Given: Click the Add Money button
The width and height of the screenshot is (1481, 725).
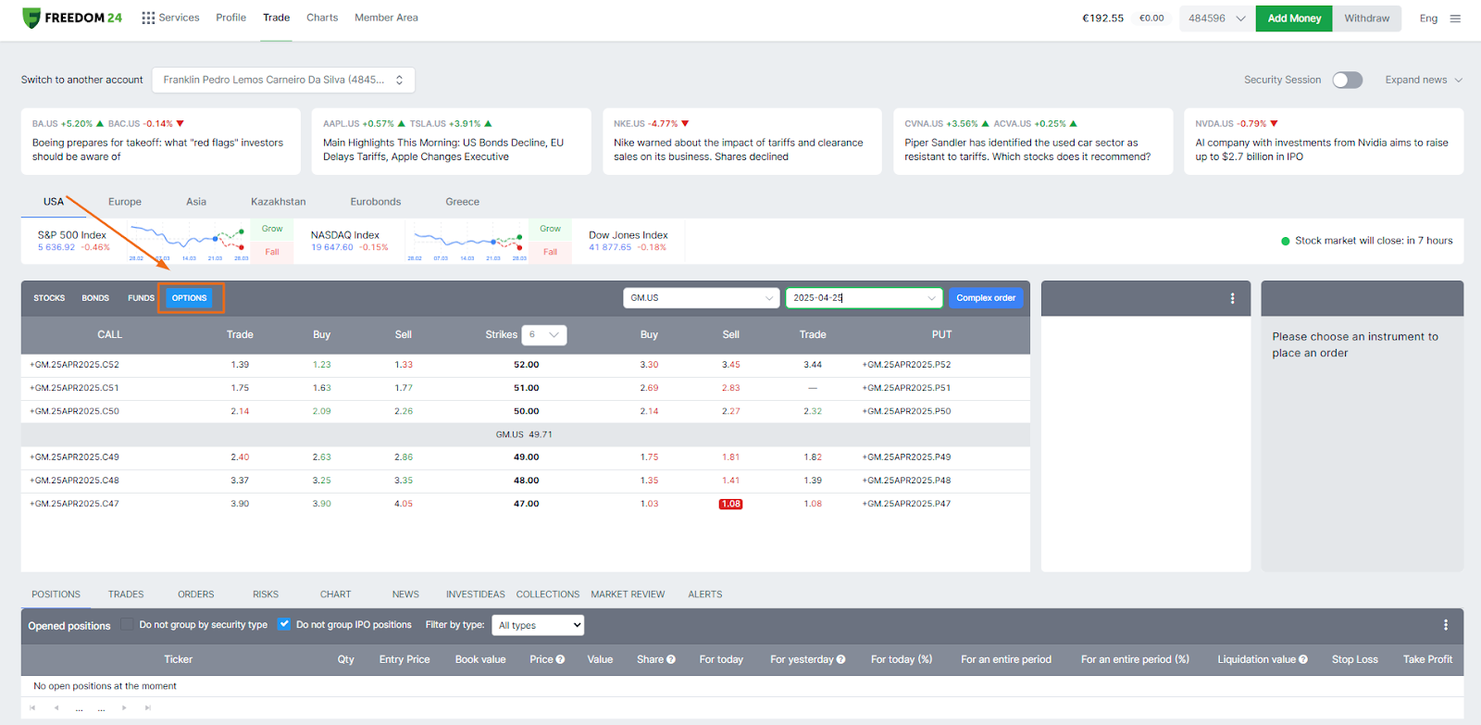Looking at the screenshot, I should (x=1294, y=19).
